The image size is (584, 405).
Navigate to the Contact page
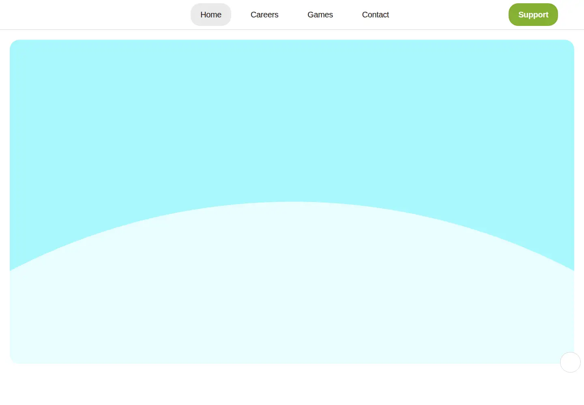pyautogui.click(x=375, y=15)
